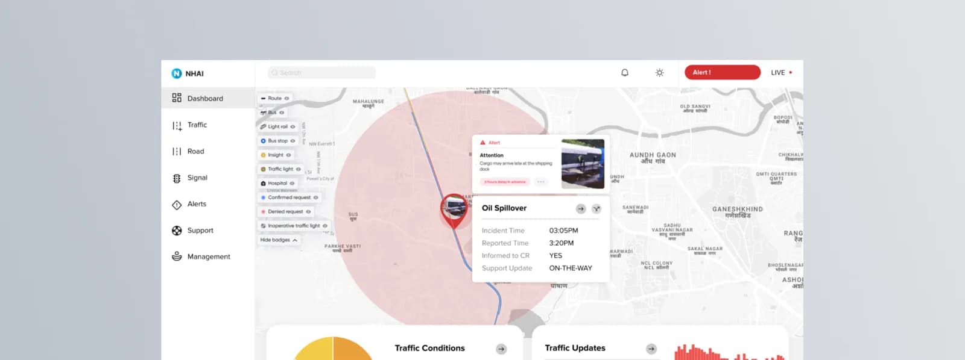Open the alert card three-dots menu
The height and width of the screenshot is (360, 965).
[x=540, y=182]
